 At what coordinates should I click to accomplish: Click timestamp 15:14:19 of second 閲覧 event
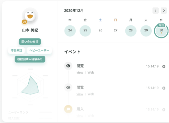(152, 88)
